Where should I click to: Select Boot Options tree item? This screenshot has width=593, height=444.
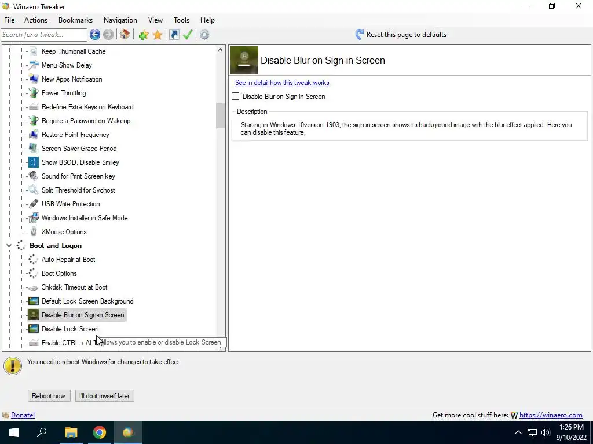pyautogui.click(x=59, y=273)
